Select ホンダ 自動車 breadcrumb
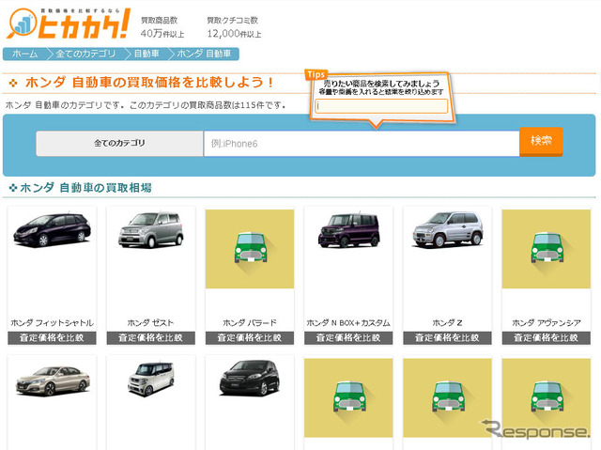The width and height of the screenshot is (601, 450). point(204,54)
